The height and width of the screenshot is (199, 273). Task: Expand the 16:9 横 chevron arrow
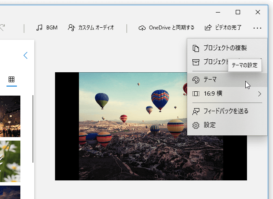260,94
